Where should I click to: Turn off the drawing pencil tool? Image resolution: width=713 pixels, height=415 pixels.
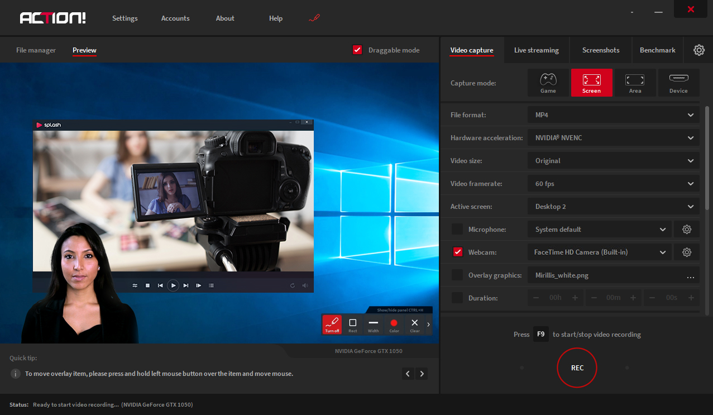[x=332, y=323]
